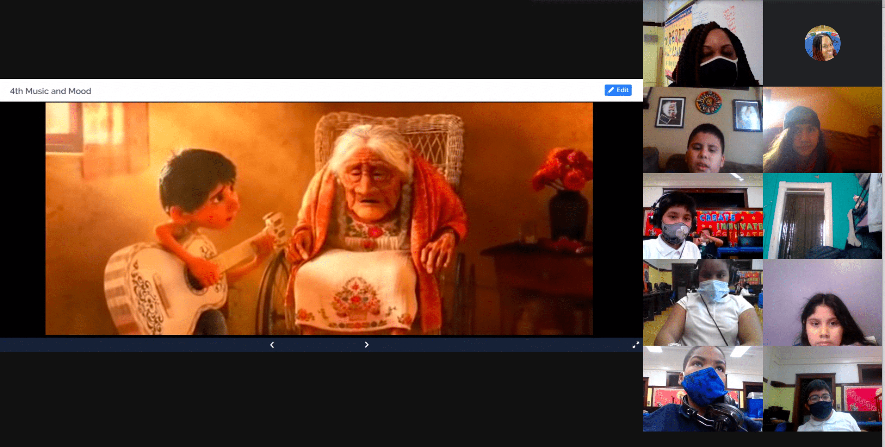This screenshot has height=447, width=885.
Task: Select the person in beanie video tile
Action: (x=823, y=130)
